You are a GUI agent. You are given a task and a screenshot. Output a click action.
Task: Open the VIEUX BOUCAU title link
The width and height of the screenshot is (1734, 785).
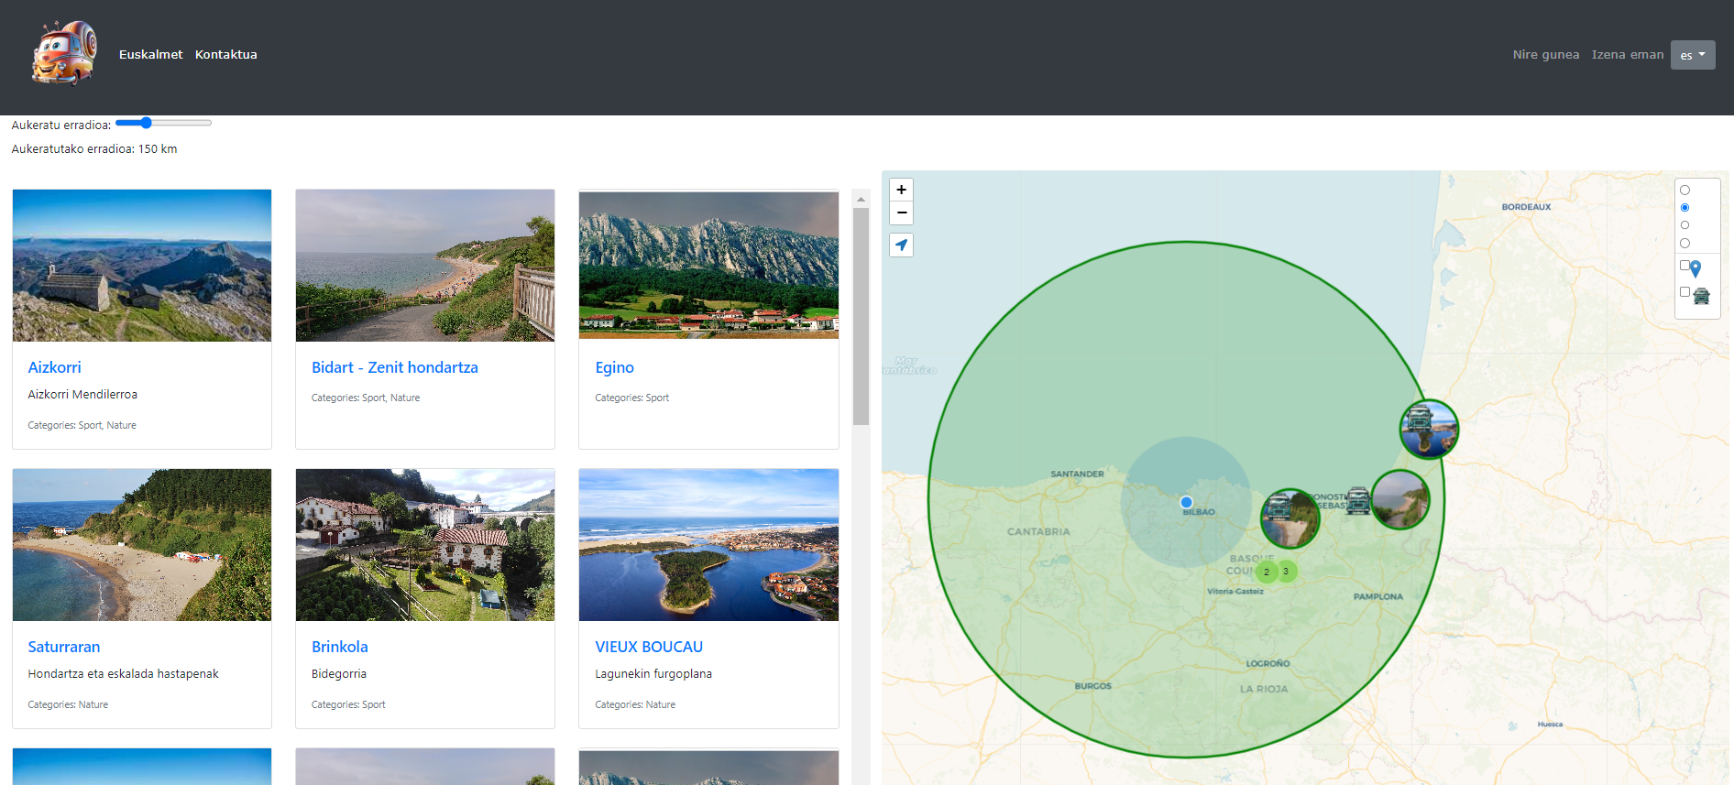point(649,647)
